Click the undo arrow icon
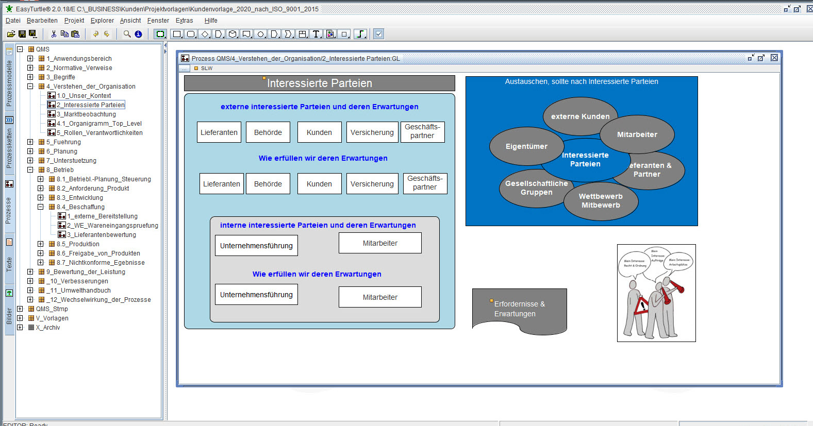Screen dimensions: 813x426 point(96,34)
